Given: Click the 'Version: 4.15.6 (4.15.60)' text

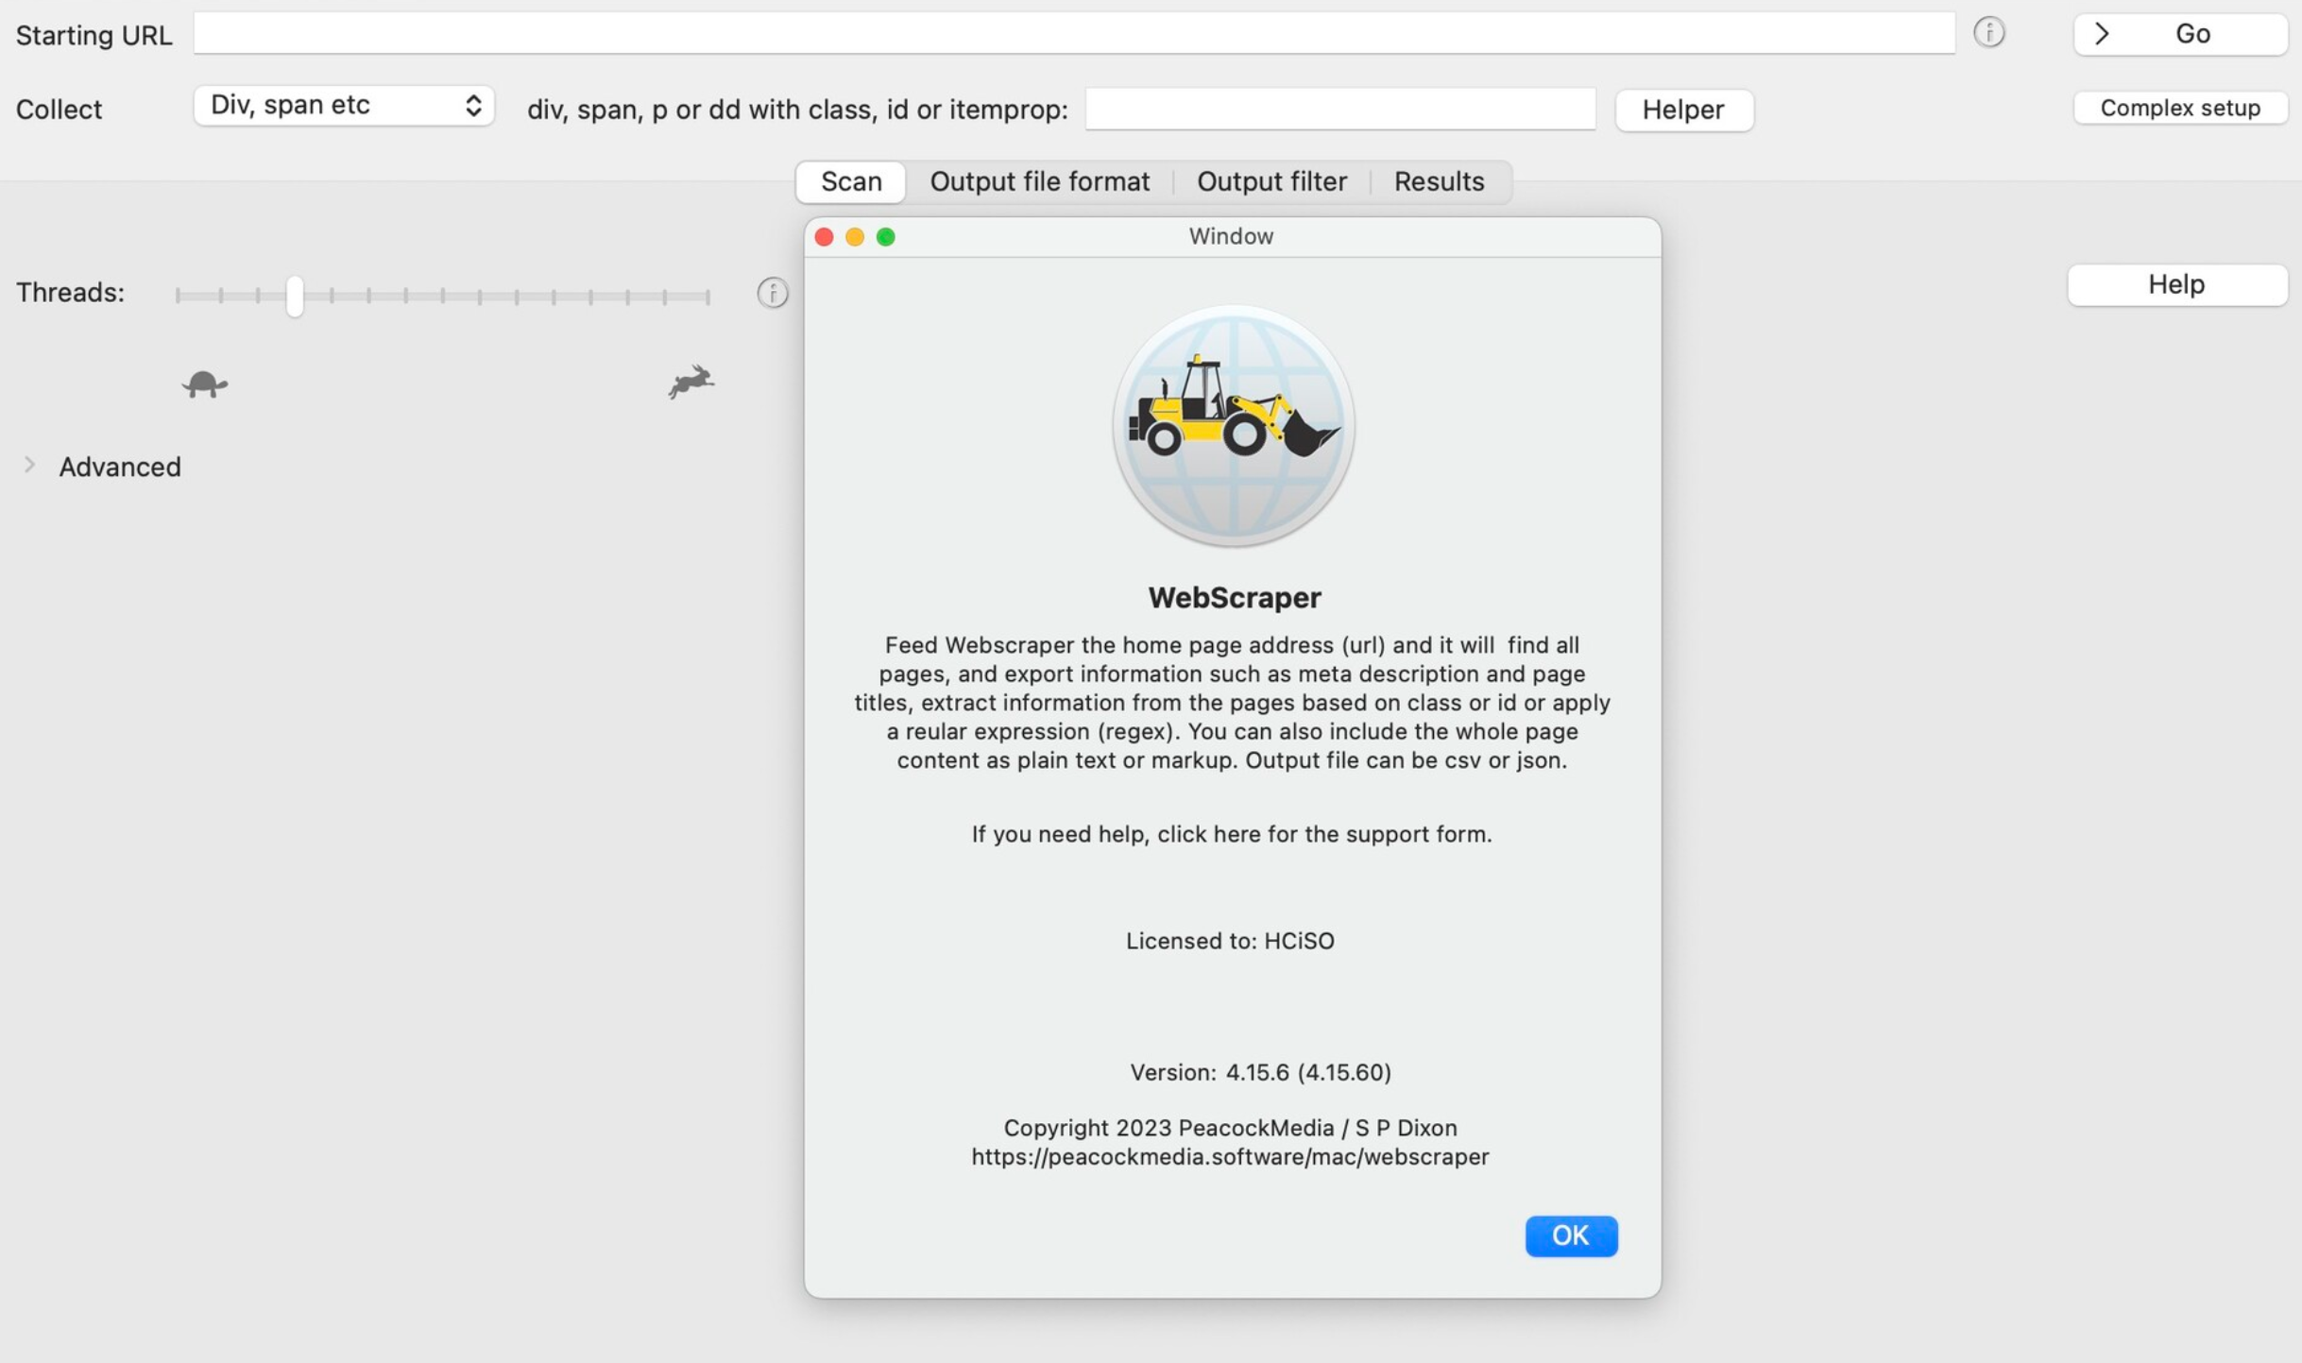Looking at the screenshot, I should pyautogui.click(x=1260, y=1072).
